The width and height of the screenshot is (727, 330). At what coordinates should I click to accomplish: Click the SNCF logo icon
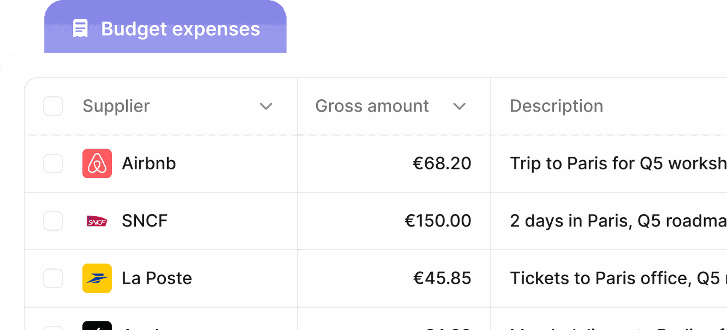[97, 221]
